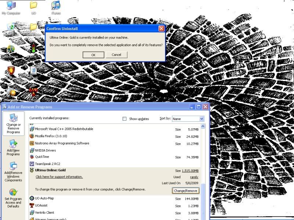Image resolution: width=294 pixels, height=220 pixels.
Task: Launch the red shield spider shortcut
Action: click(x=11, y=71)
